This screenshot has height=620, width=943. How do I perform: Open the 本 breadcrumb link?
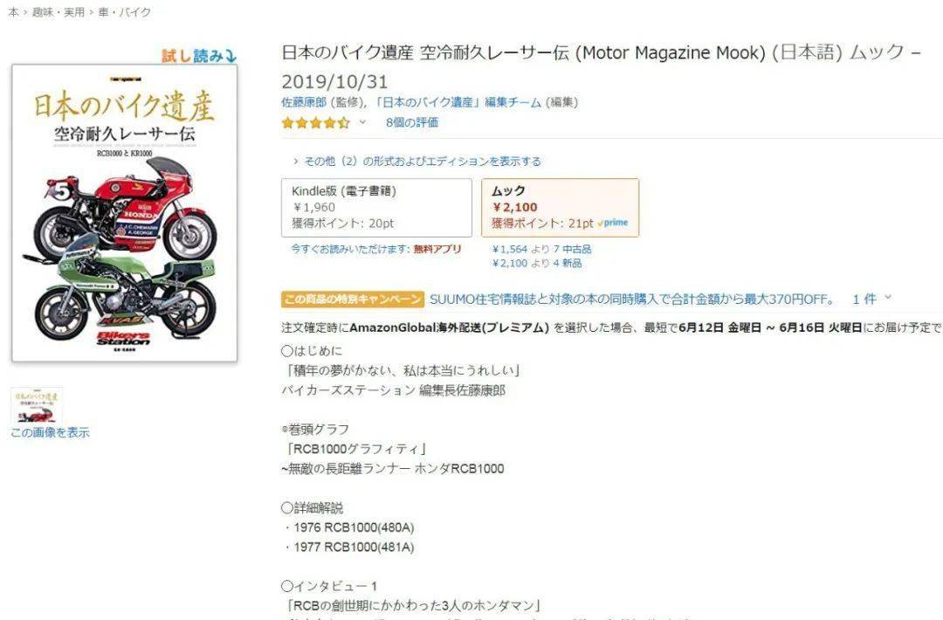[x=13, y=12]
